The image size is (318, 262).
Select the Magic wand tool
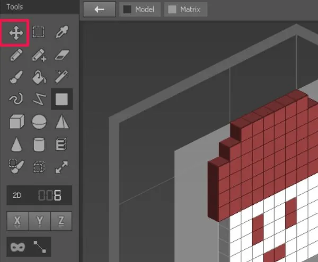61,76
